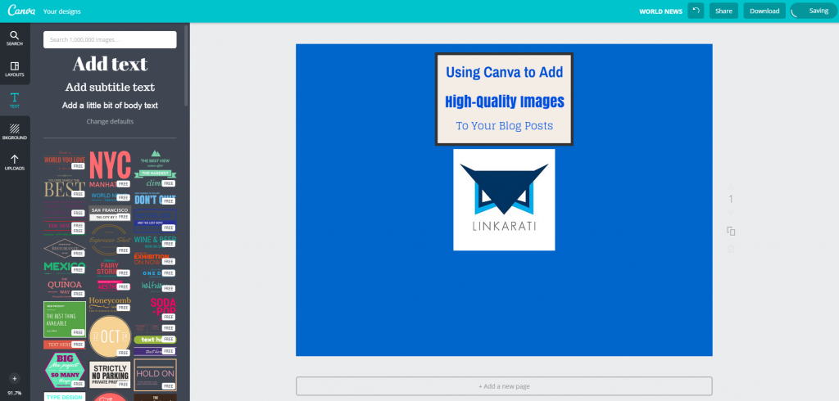839x401 pixels.
Task: Add a heading with Add text
Action: pyautogui.click(x=110, y=64)
